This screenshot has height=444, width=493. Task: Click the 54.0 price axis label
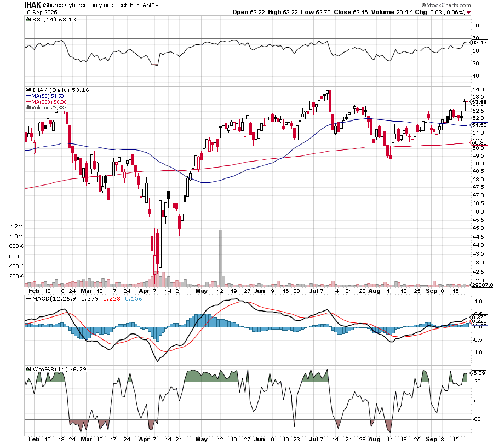coord(478,90)
